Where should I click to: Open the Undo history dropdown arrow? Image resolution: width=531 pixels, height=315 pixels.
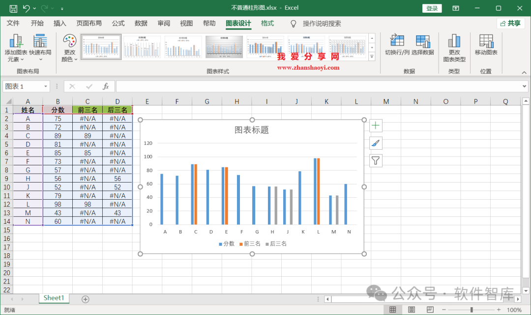tap(34, 8)
